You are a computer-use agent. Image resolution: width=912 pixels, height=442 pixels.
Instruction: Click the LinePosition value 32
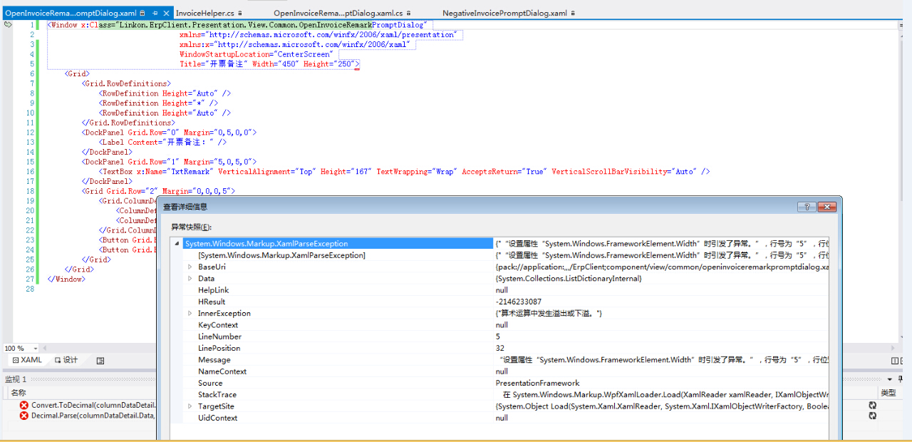(500, 348)
